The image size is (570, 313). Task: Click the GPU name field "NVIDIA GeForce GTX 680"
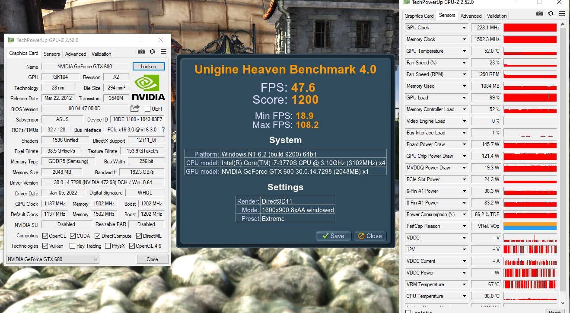pos(85,67)
